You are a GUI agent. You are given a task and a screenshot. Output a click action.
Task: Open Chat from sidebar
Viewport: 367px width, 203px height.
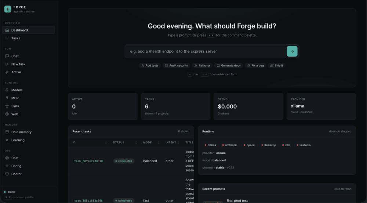(x=28, y=56)
